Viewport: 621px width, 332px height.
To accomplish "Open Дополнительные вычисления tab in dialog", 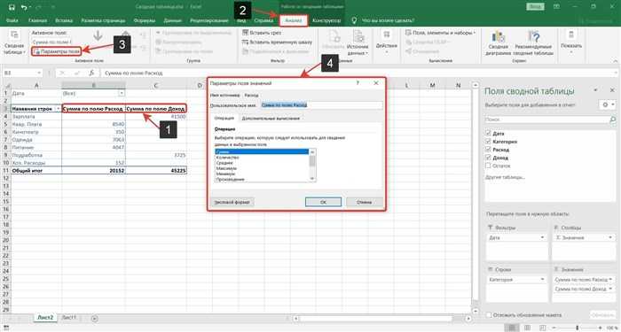I will click(x=271, y=118).
